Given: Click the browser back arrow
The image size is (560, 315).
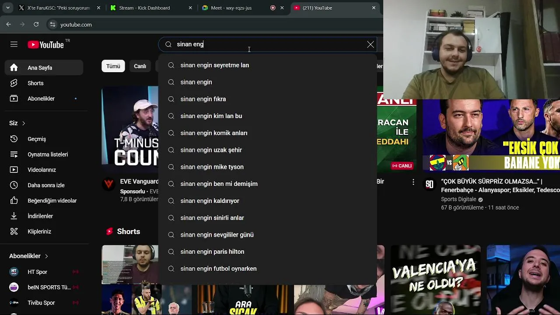Looking at the screenshot, I should pyautogui.click(x=9, y=24).
